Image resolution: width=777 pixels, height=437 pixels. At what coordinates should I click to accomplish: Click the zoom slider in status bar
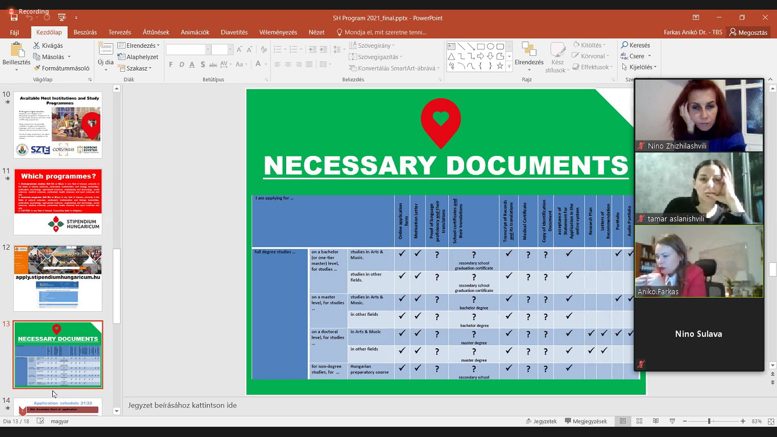pos(709,421)
